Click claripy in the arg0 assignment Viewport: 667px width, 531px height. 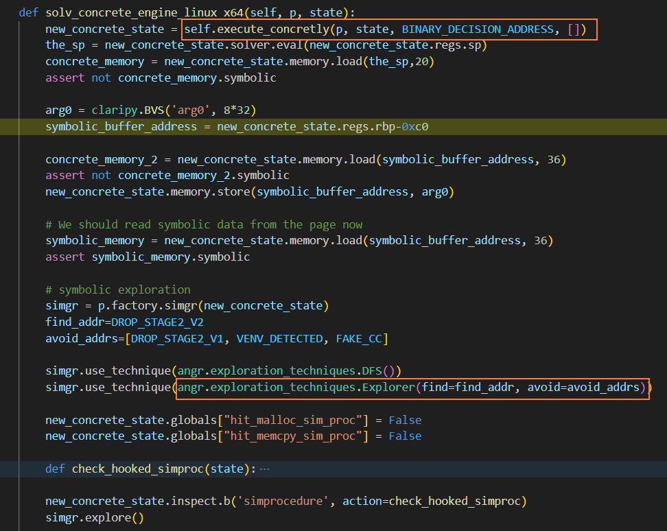[115, 110]
